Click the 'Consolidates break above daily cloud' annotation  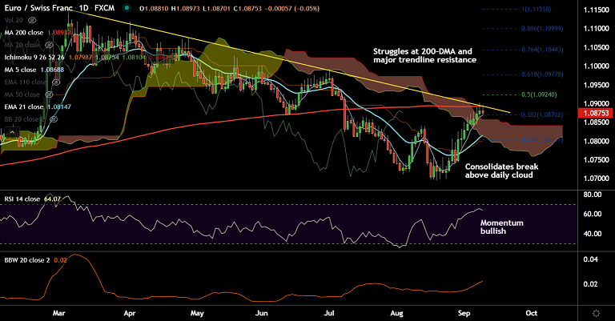[x=501, y=171]
